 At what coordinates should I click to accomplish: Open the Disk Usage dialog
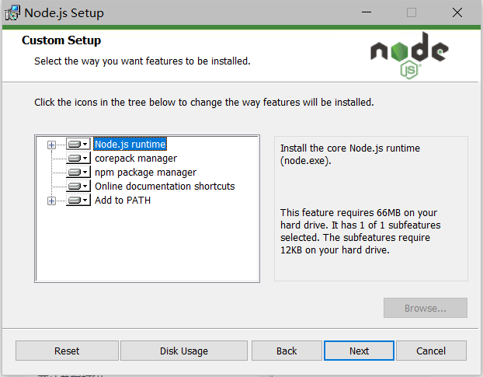pyautogui.click(x=184, y=351)
